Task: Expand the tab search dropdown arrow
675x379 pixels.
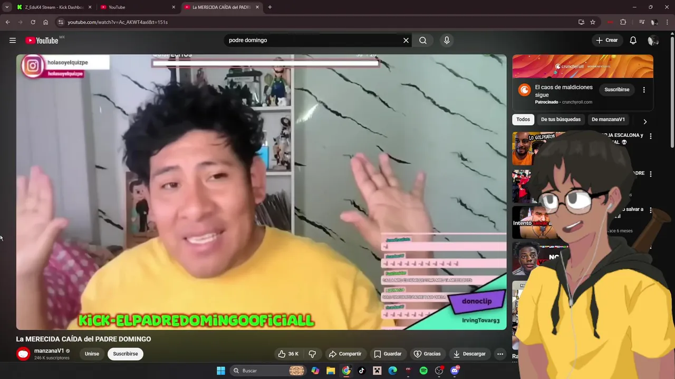Action: (x=7, y=7)
